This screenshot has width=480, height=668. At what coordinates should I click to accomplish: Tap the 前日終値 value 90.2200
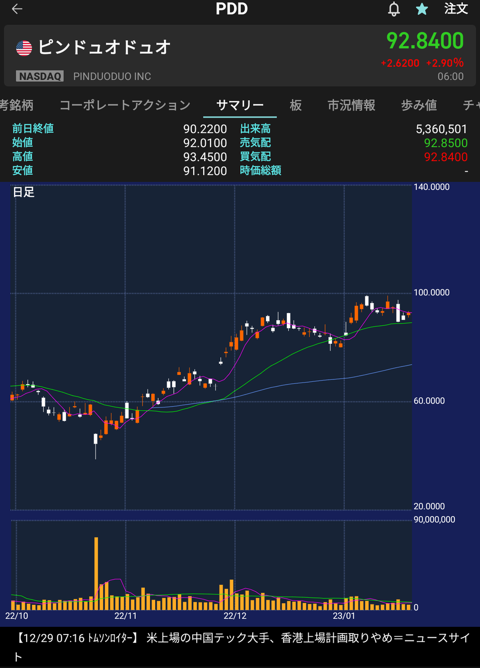pos(205,129)
